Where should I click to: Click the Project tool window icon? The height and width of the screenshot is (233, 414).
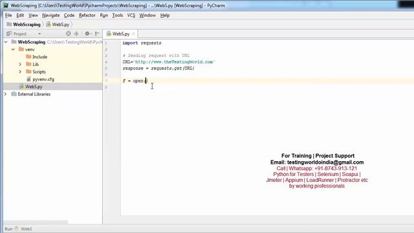pos(9,34)
